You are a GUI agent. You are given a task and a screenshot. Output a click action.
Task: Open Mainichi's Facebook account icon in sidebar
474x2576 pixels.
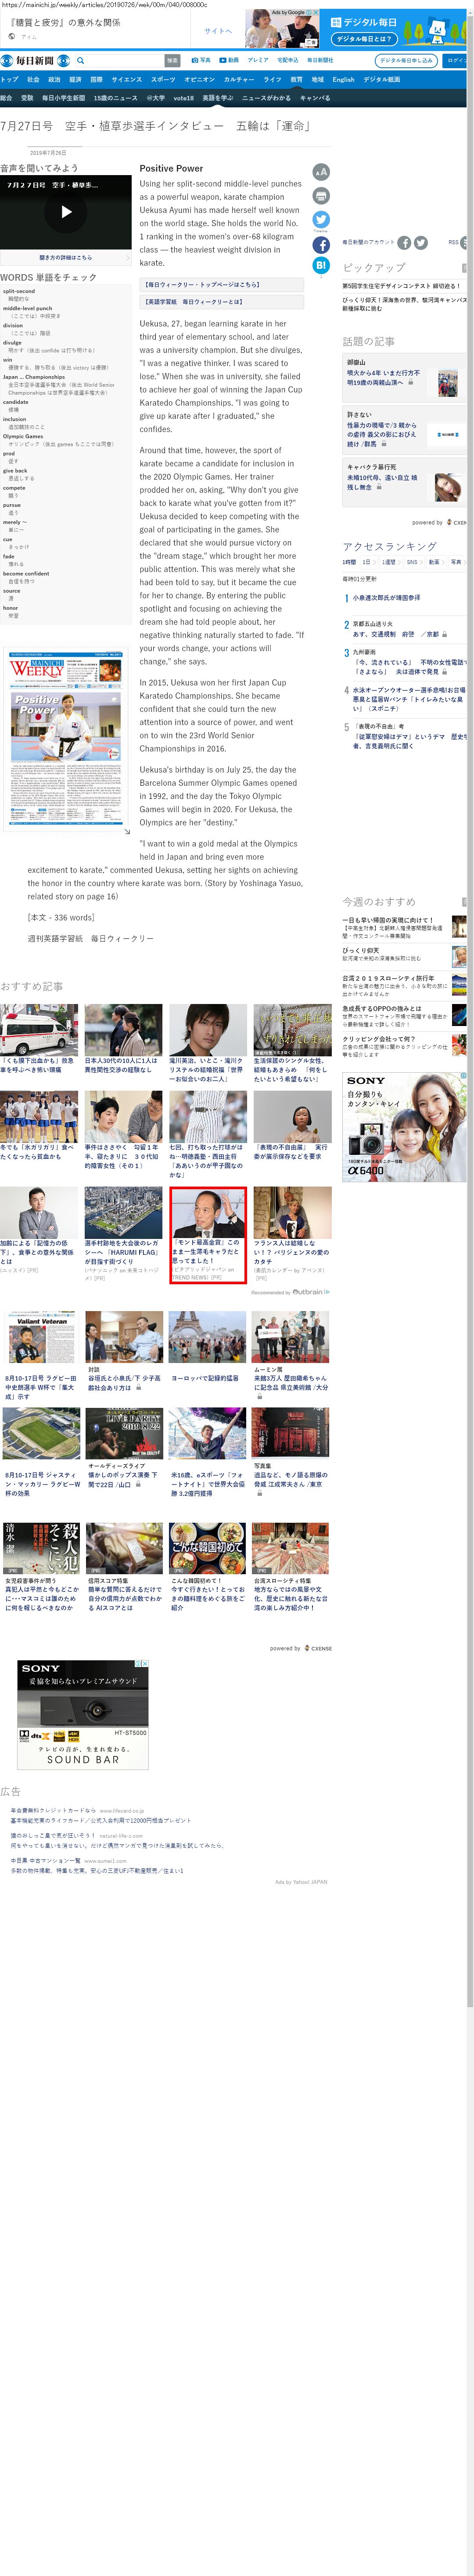click(404, 242)
